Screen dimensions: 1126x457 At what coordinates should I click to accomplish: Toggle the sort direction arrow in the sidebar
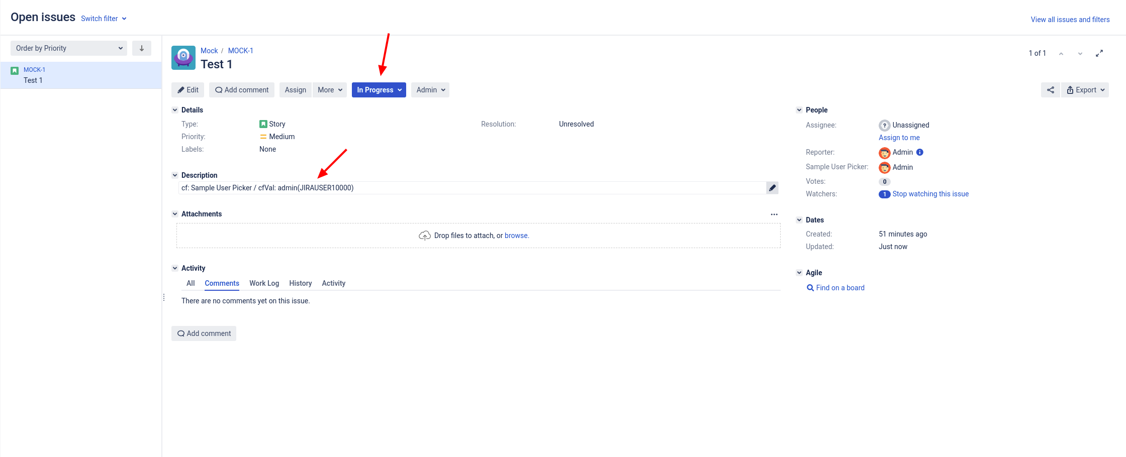pyautogui.click(x=141, y=48)
